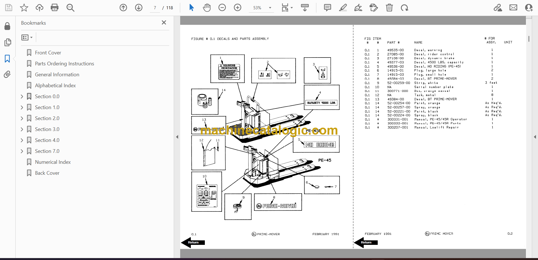Click the stamp tool icon
The image size is (538, 260).
click(x=374, y=8)
